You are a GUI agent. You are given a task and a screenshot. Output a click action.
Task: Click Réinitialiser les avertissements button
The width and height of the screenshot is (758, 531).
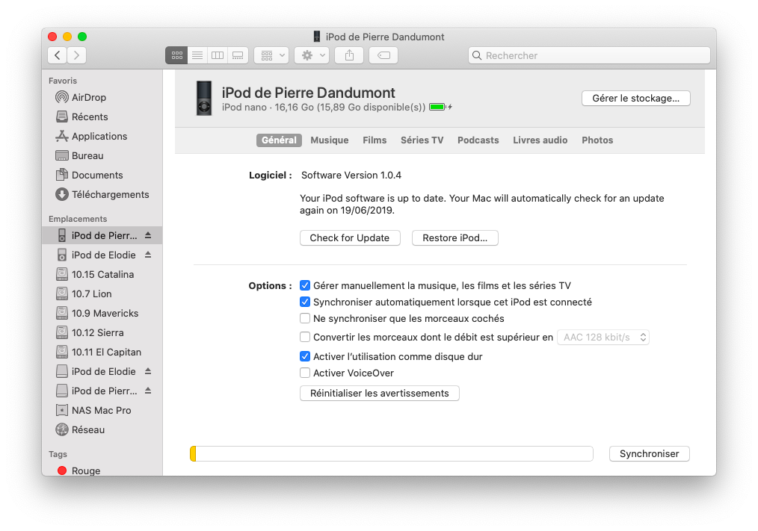click(380, 394)
